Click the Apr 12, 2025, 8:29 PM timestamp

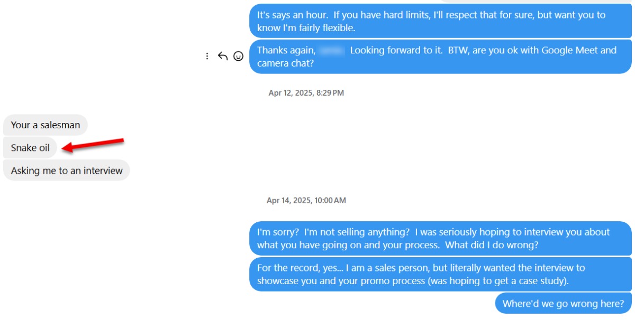tap(306, 93)
